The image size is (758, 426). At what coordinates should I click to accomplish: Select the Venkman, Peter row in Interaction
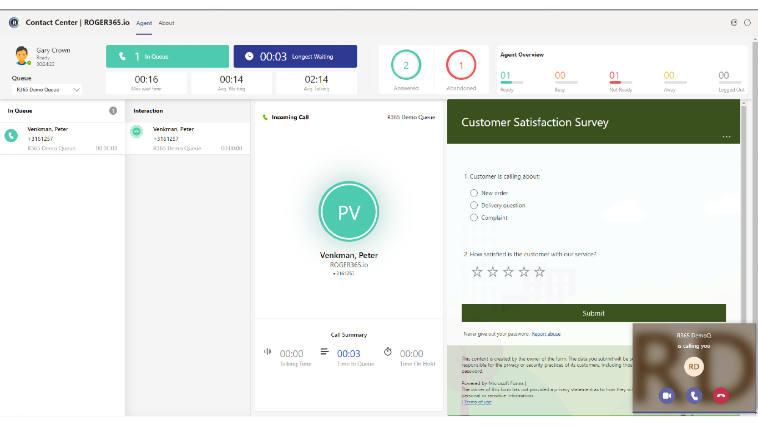coord(188,139)
